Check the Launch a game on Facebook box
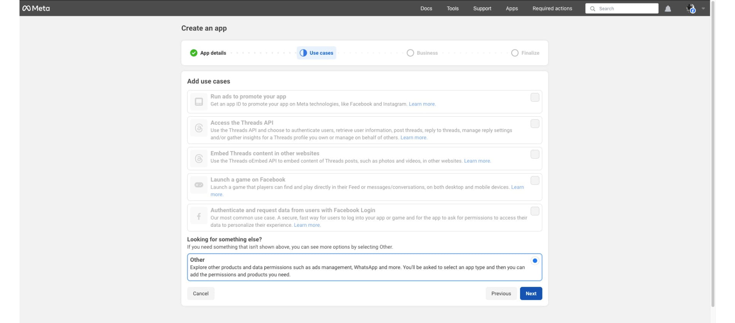 click(535, 180)
